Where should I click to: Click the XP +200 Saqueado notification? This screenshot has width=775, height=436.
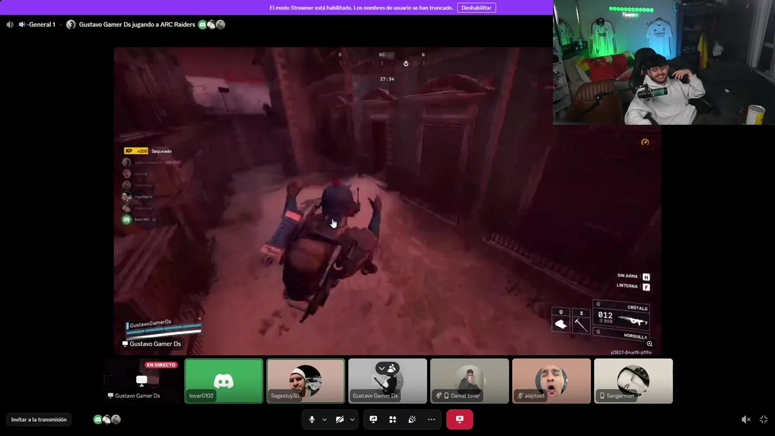pos(148,151)
